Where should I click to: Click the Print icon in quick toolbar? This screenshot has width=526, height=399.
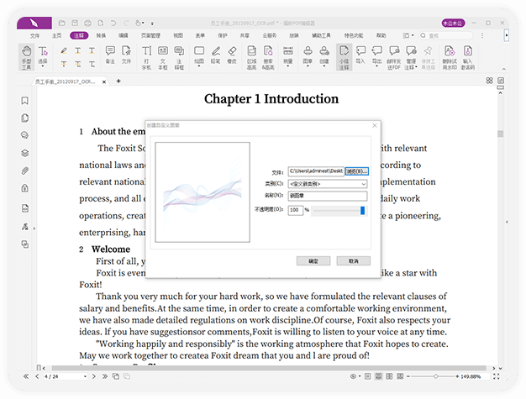click(x=87, y=24)
